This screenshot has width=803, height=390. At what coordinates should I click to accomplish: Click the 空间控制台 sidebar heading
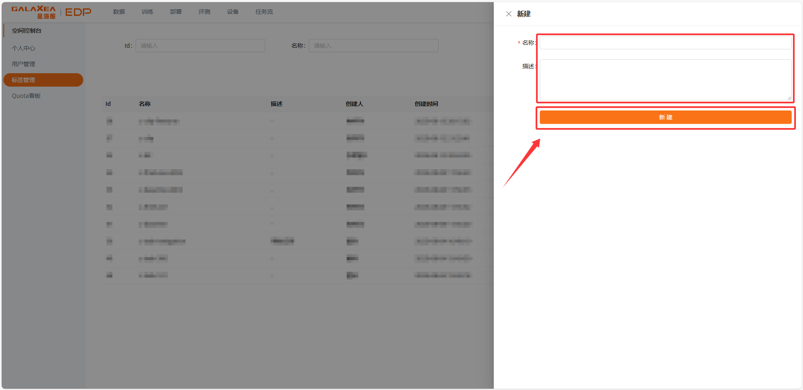tap(27, 31)
